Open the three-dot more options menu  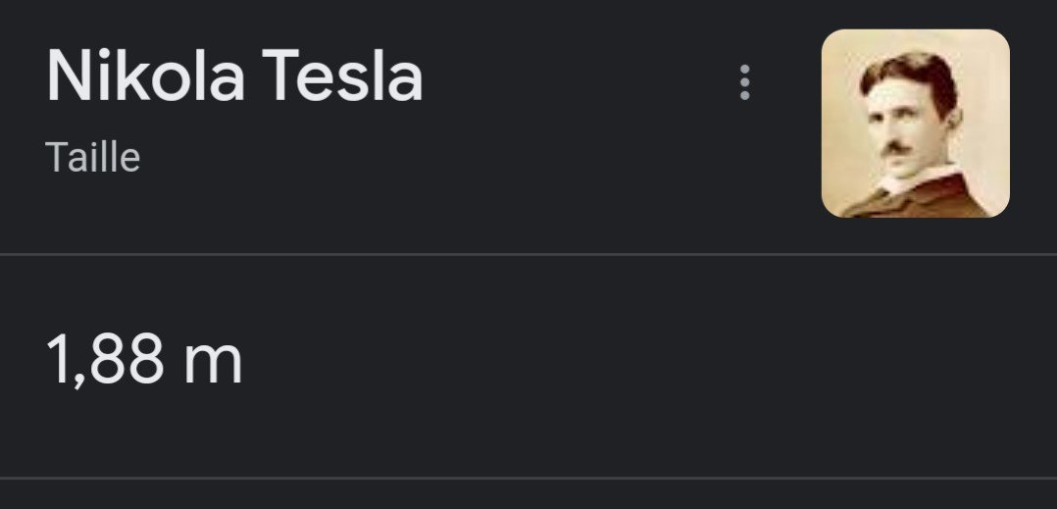pos(745,83)
